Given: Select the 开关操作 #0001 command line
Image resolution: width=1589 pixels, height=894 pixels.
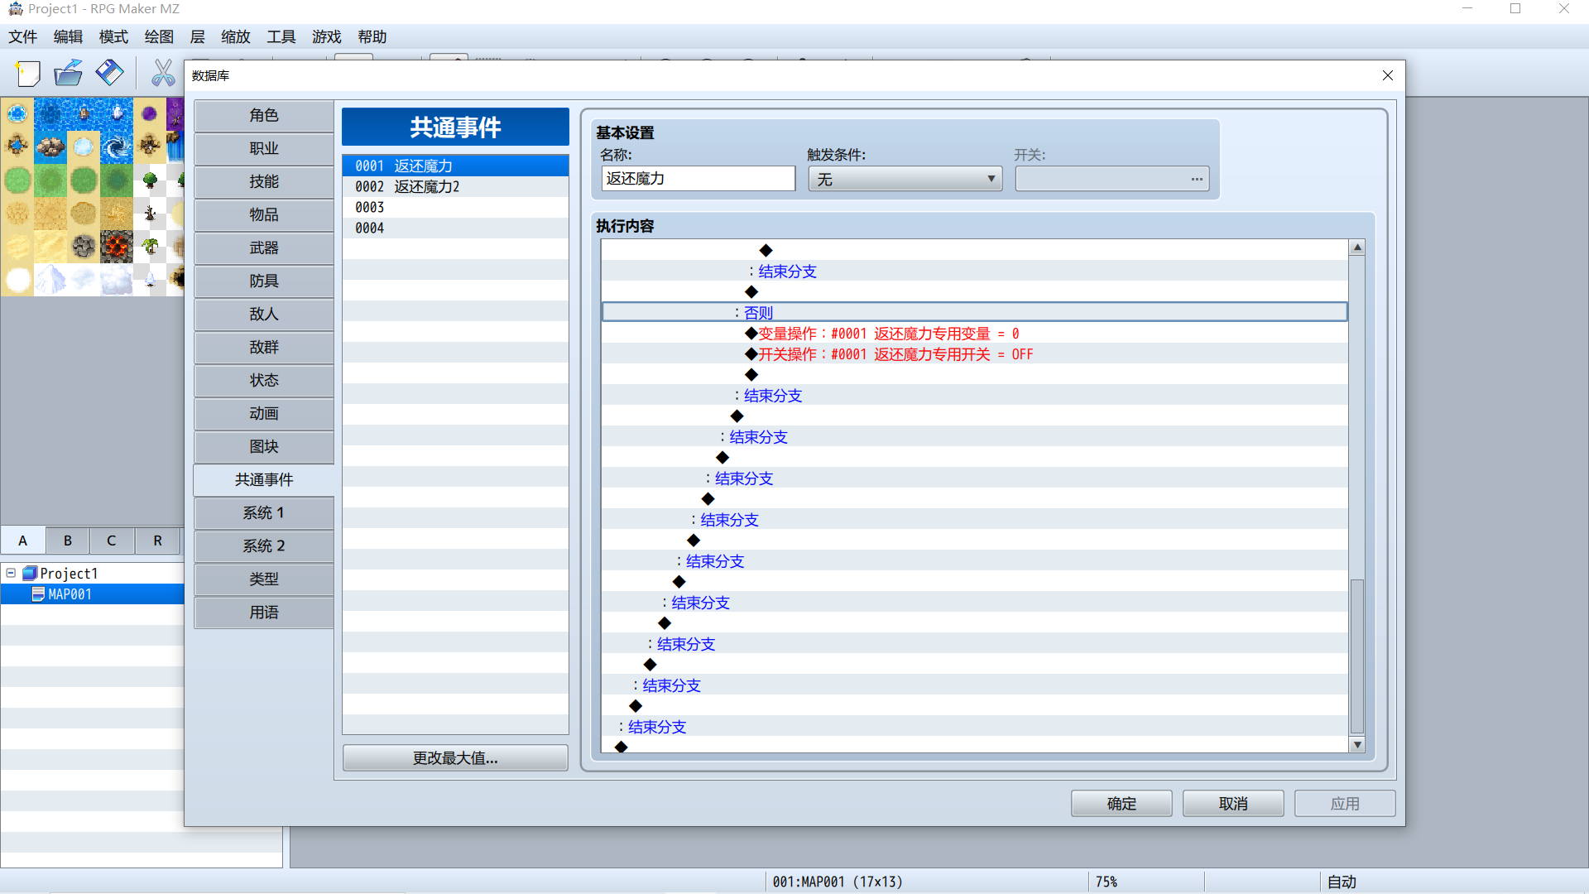Looking at the screenshot, I should pos(974,354).
